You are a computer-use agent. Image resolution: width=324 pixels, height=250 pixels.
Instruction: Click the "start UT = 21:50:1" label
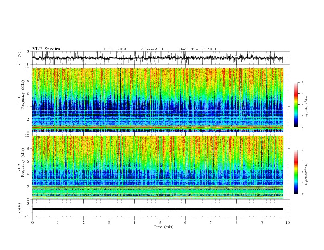198,49
